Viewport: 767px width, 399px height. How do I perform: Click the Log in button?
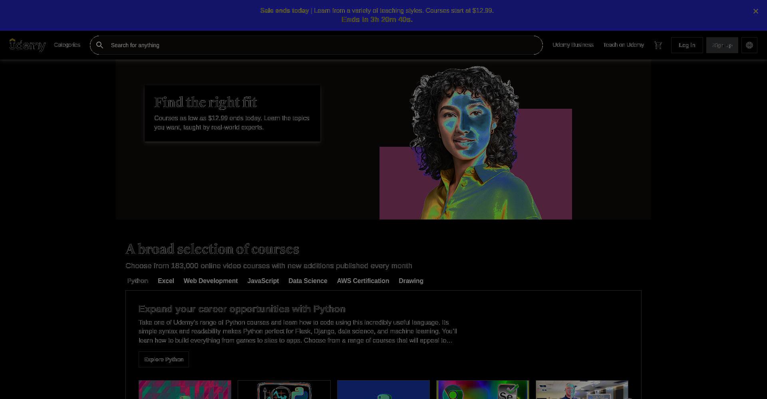click(x=687, y=45)
